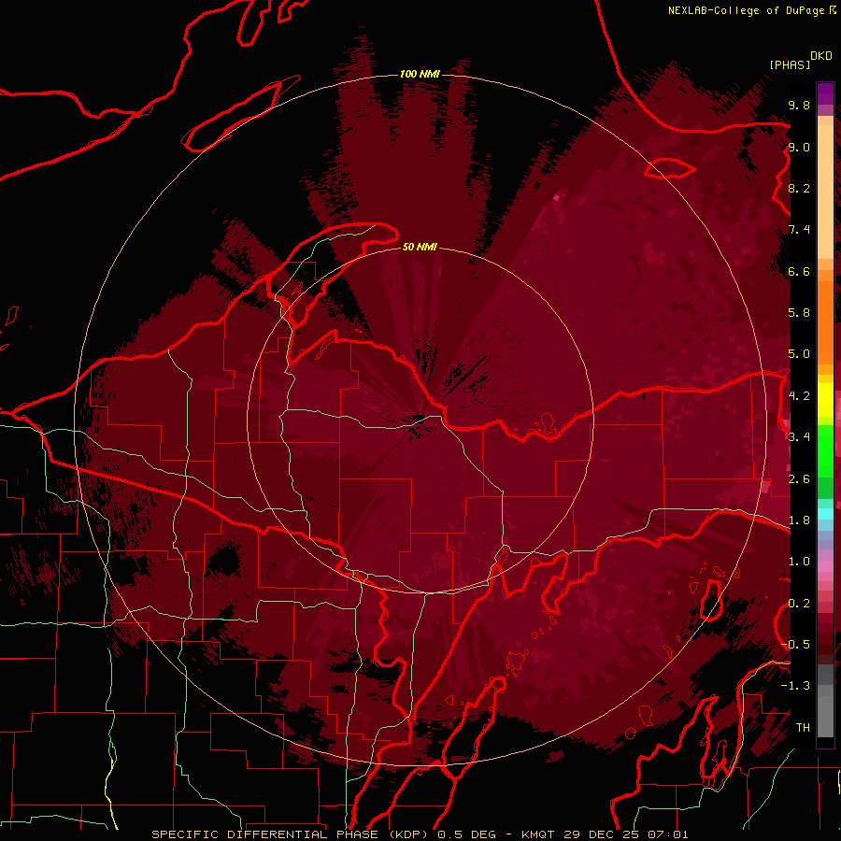The image size is (841, 841).
Task: Click the 07:01 timestamp in the caption
Action: pyautogui.click(x=668, y=834)
